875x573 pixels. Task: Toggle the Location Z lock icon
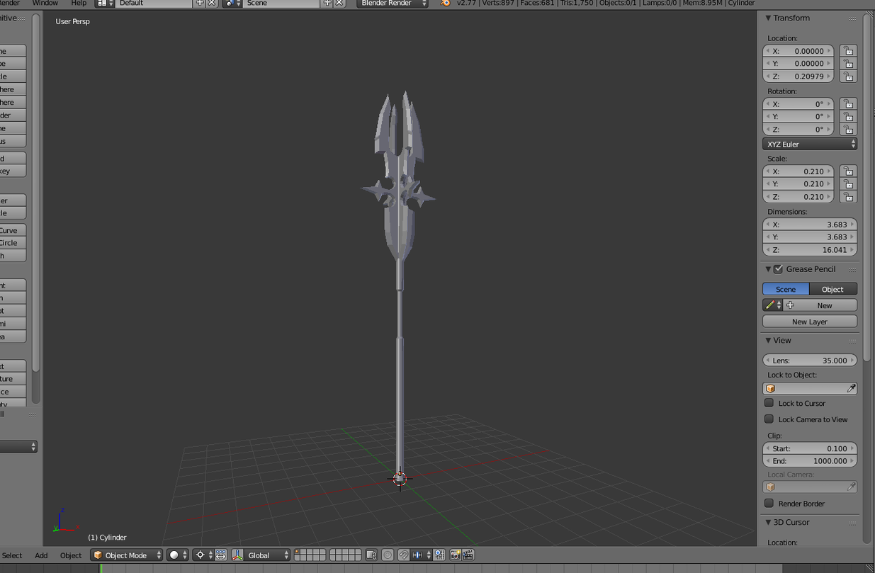click(x=848, y=76)
